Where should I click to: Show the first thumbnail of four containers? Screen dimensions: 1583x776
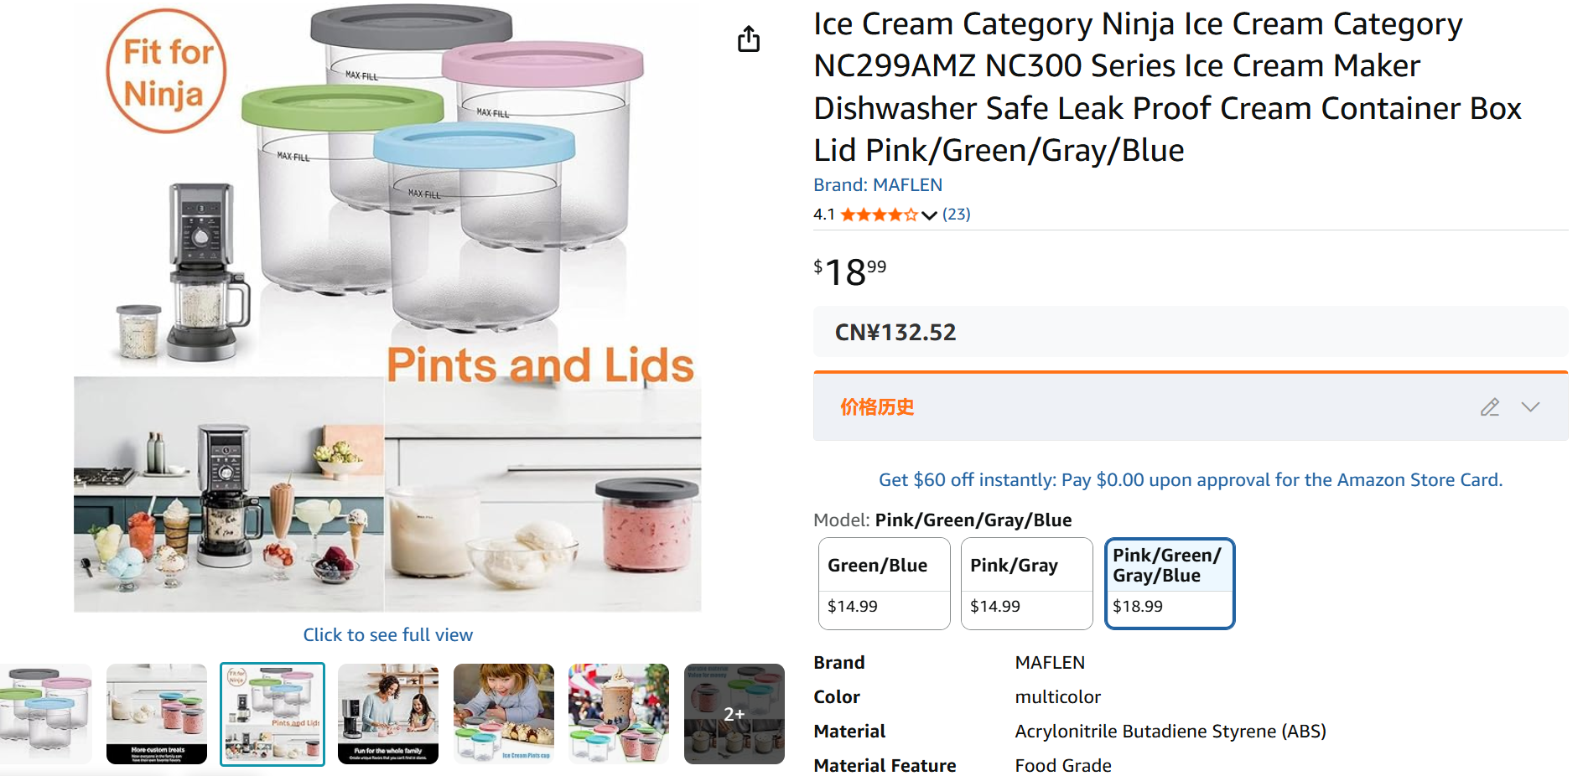point(46,714)
